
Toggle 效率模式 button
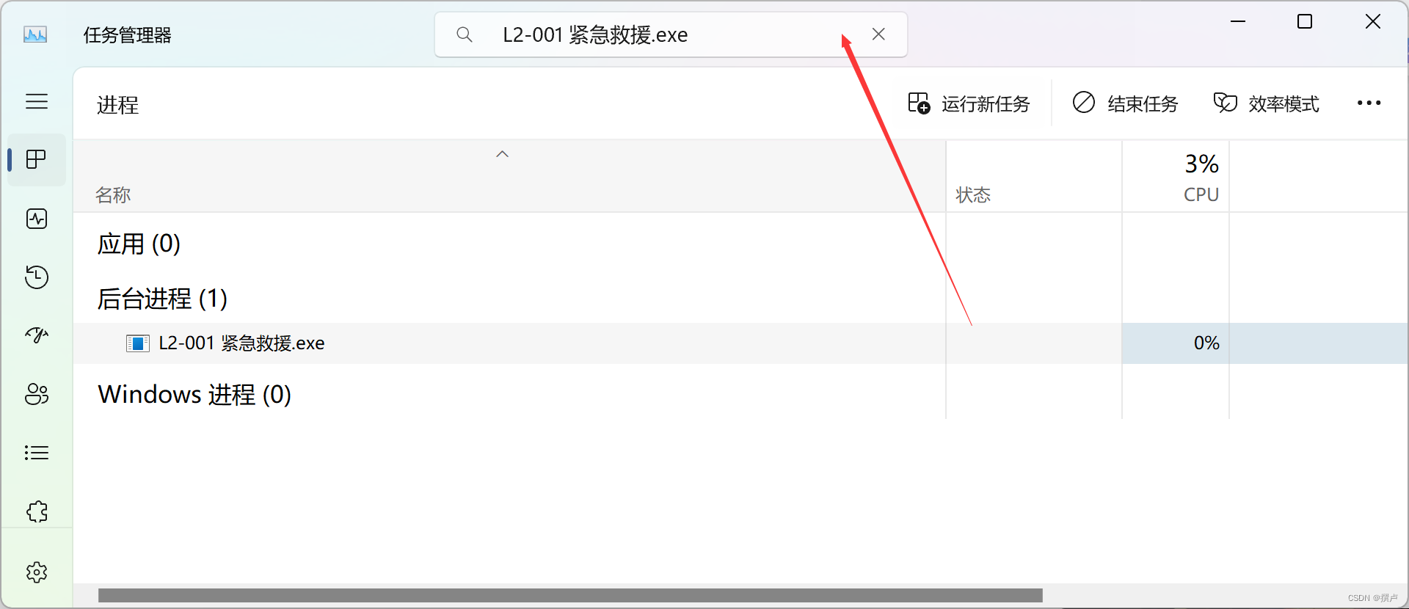(x=1266, y=103)
